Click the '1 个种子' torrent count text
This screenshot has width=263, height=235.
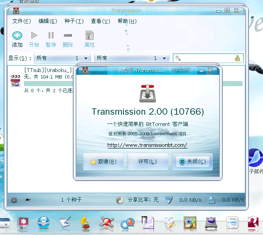click(71, 200)
